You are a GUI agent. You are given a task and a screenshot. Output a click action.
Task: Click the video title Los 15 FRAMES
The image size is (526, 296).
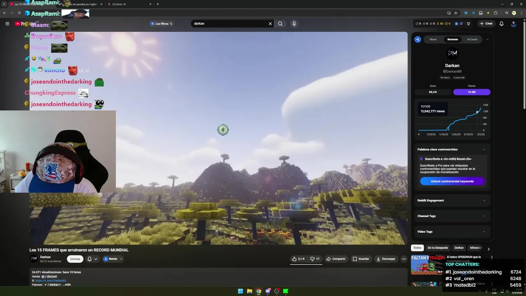point(79,250)
